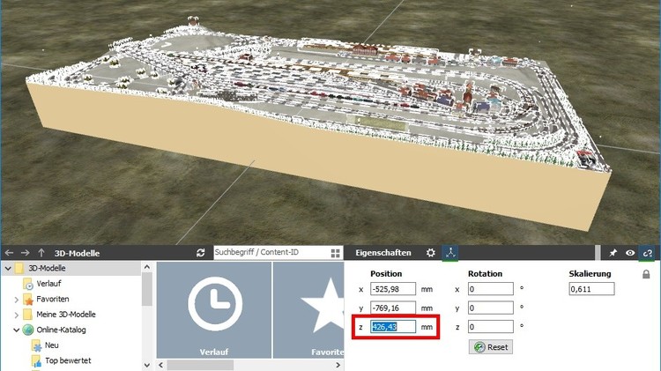Go up one level with up arrow
The width and height of the screenshot is (661, 371).
pos(41,253)
